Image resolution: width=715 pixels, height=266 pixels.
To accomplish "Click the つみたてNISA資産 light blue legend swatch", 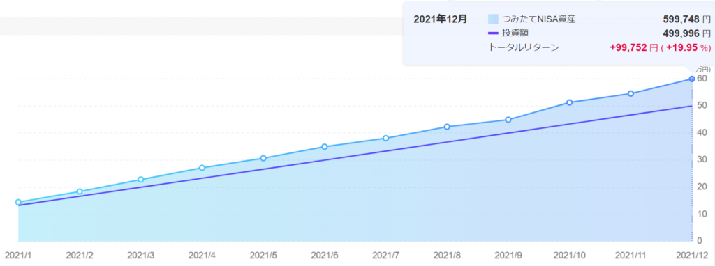I will click(493, 19).
